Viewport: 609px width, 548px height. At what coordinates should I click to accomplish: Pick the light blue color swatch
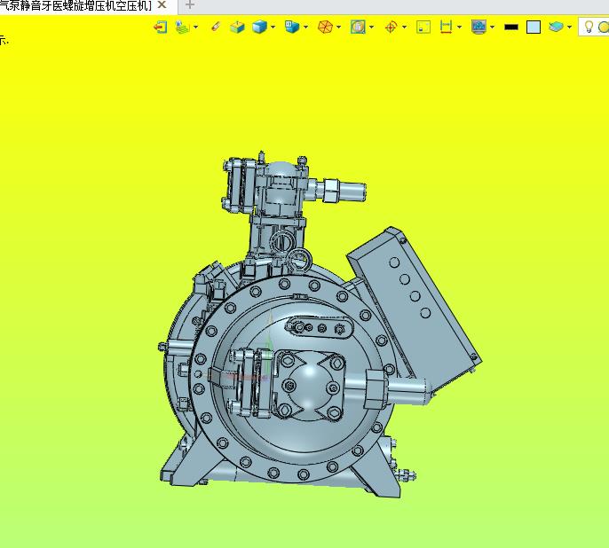click(534, 27)
